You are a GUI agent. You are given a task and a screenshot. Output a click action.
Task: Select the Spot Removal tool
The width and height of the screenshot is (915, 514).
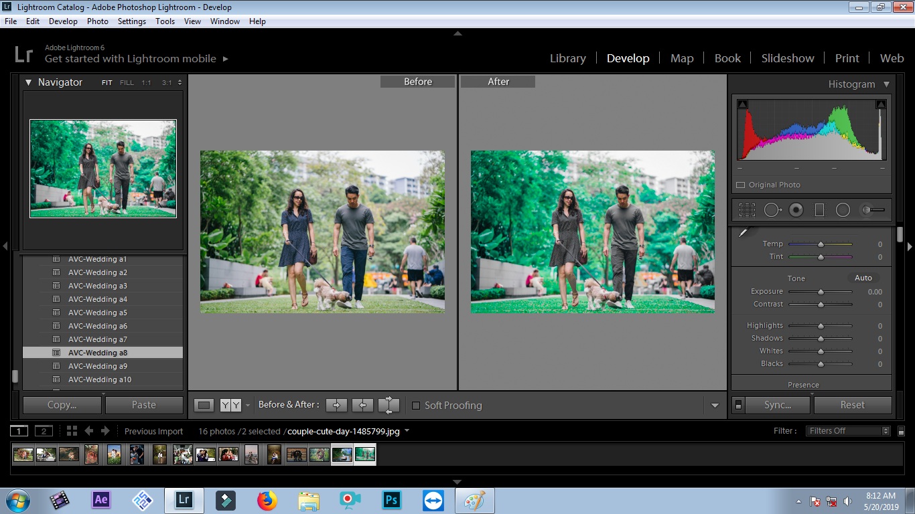(x=772, y=210)
